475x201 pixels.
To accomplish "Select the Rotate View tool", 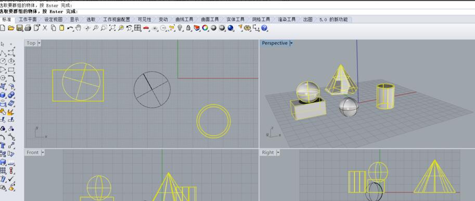I will pyautogui.click(x=87, y=28).
